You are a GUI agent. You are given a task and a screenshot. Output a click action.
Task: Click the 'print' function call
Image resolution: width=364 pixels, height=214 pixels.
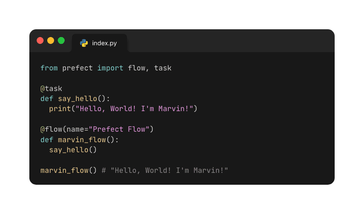60,109
